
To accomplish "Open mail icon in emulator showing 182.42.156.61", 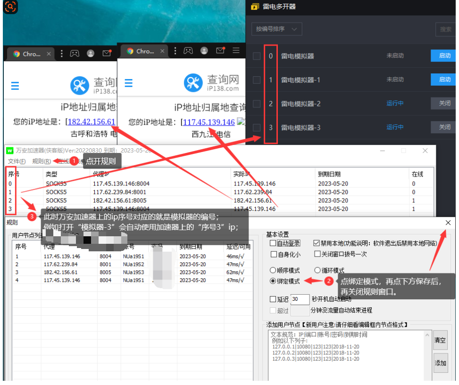I will point(107,53).
